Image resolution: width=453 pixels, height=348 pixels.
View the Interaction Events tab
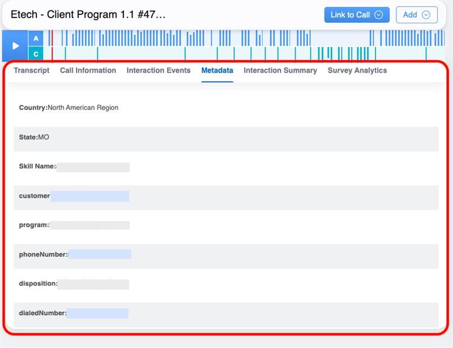(x=159, y=70)
